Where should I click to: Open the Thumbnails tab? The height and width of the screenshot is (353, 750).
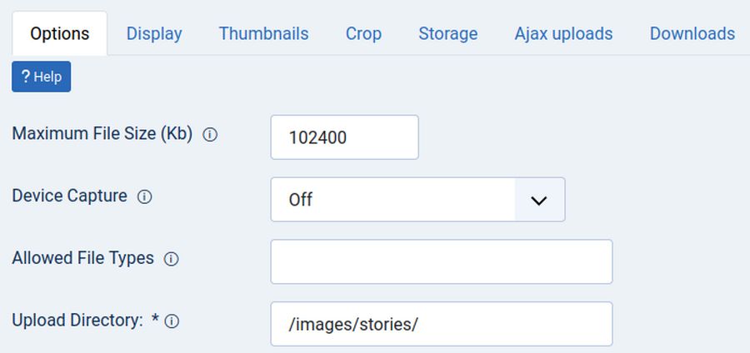263,34
